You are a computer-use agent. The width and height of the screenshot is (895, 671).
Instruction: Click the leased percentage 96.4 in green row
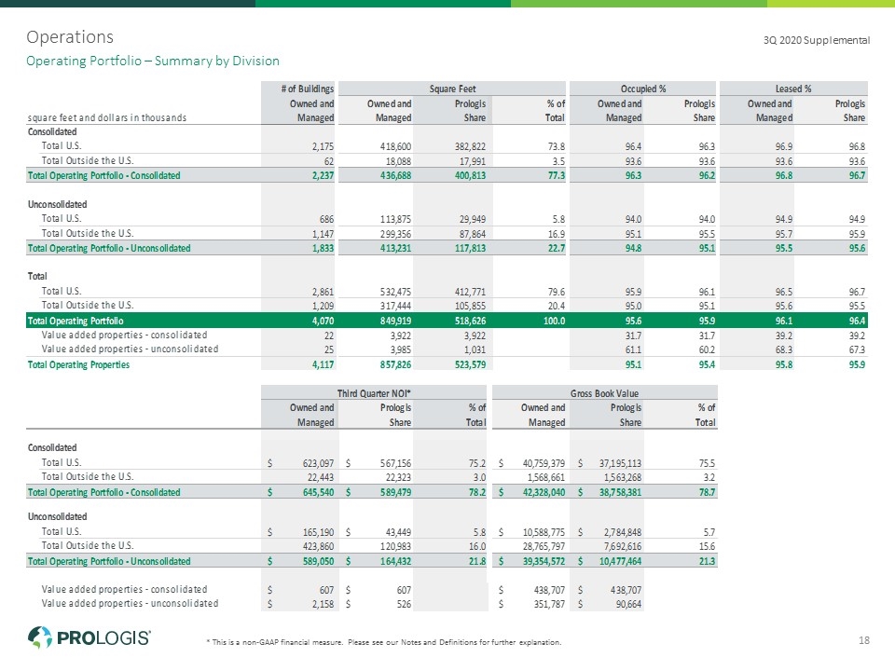point(857,322)
